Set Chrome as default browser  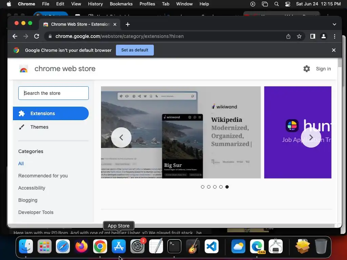135,50
